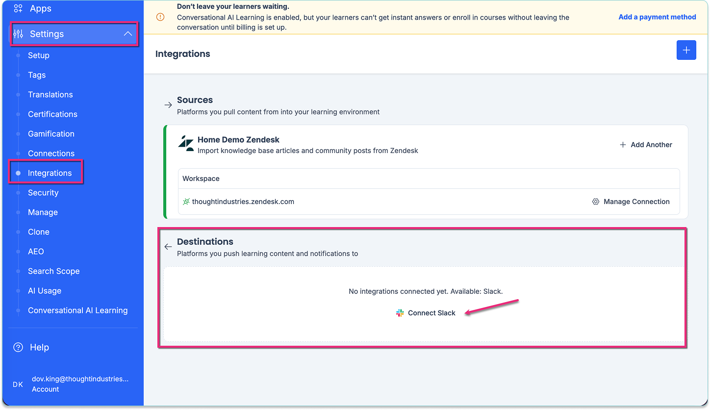The image size is (710, 410).
Task: Open Security settings
Action: [43, 193]
